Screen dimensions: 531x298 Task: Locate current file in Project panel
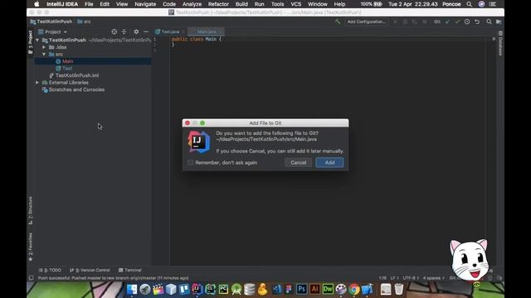(114, 31)
